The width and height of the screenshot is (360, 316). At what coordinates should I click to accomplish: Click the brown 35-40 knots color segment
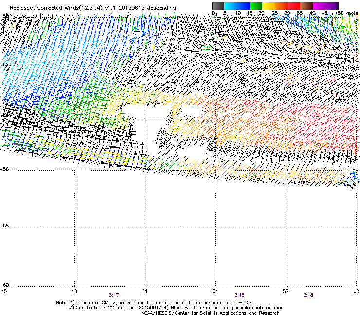coord(306,6)
